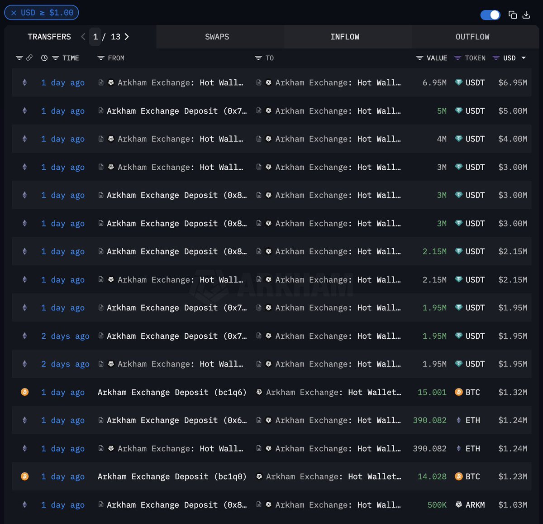Open the USD column filter
The height and width of the screenshot is (524, 543).
tap(496, 58)
